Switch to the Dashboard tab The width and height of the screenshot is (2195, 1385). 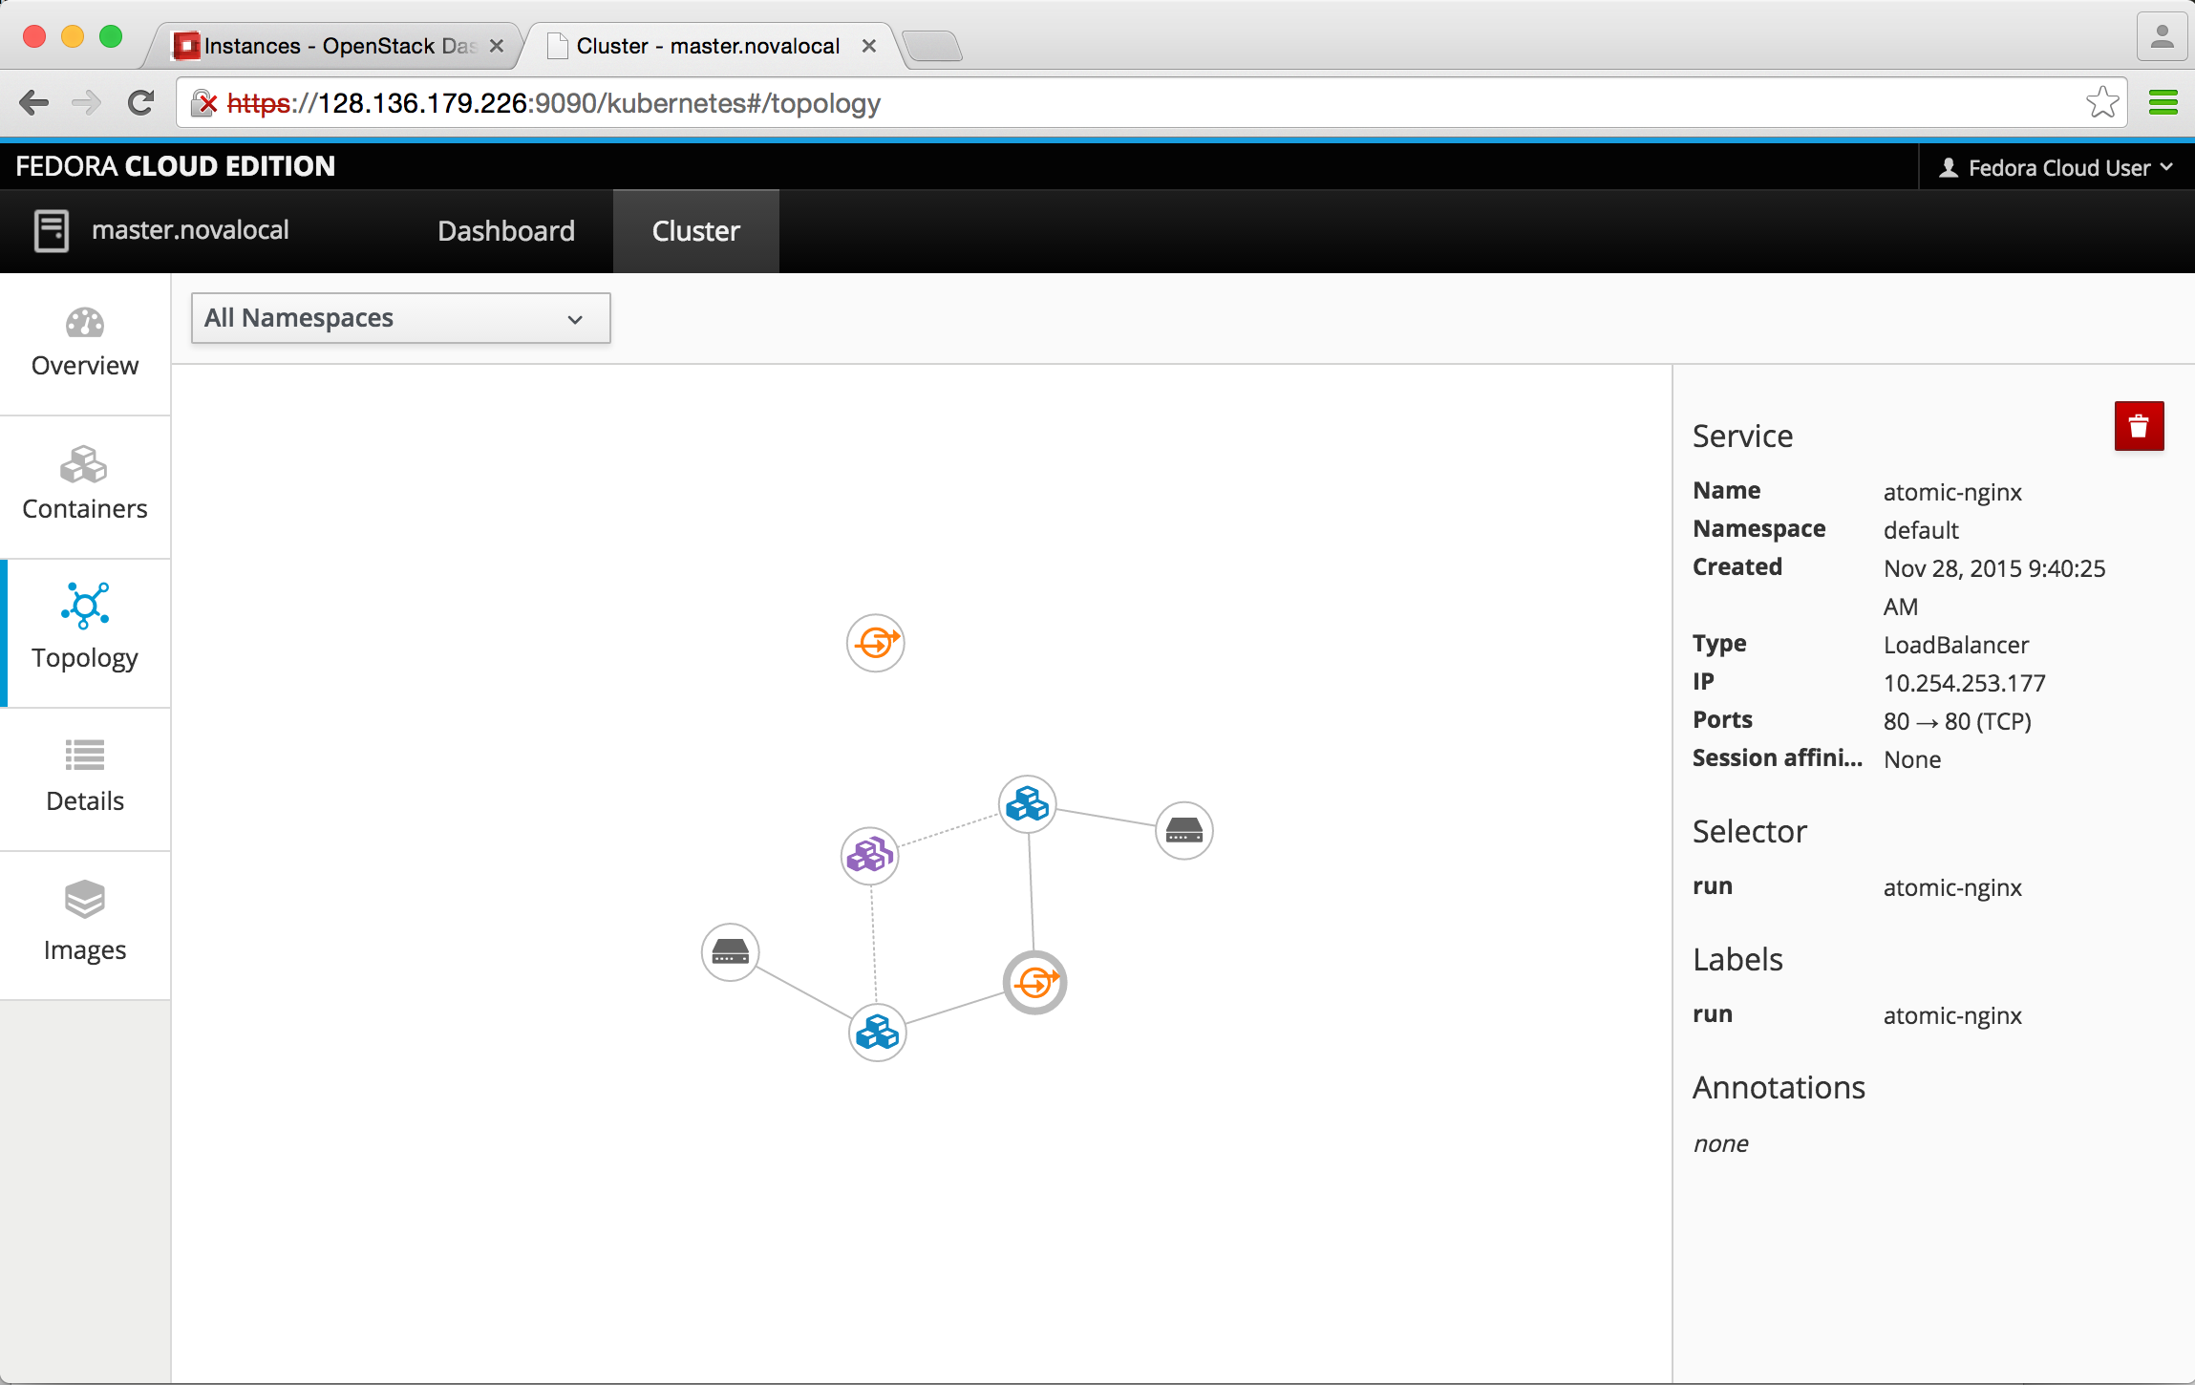coord(506,231)
